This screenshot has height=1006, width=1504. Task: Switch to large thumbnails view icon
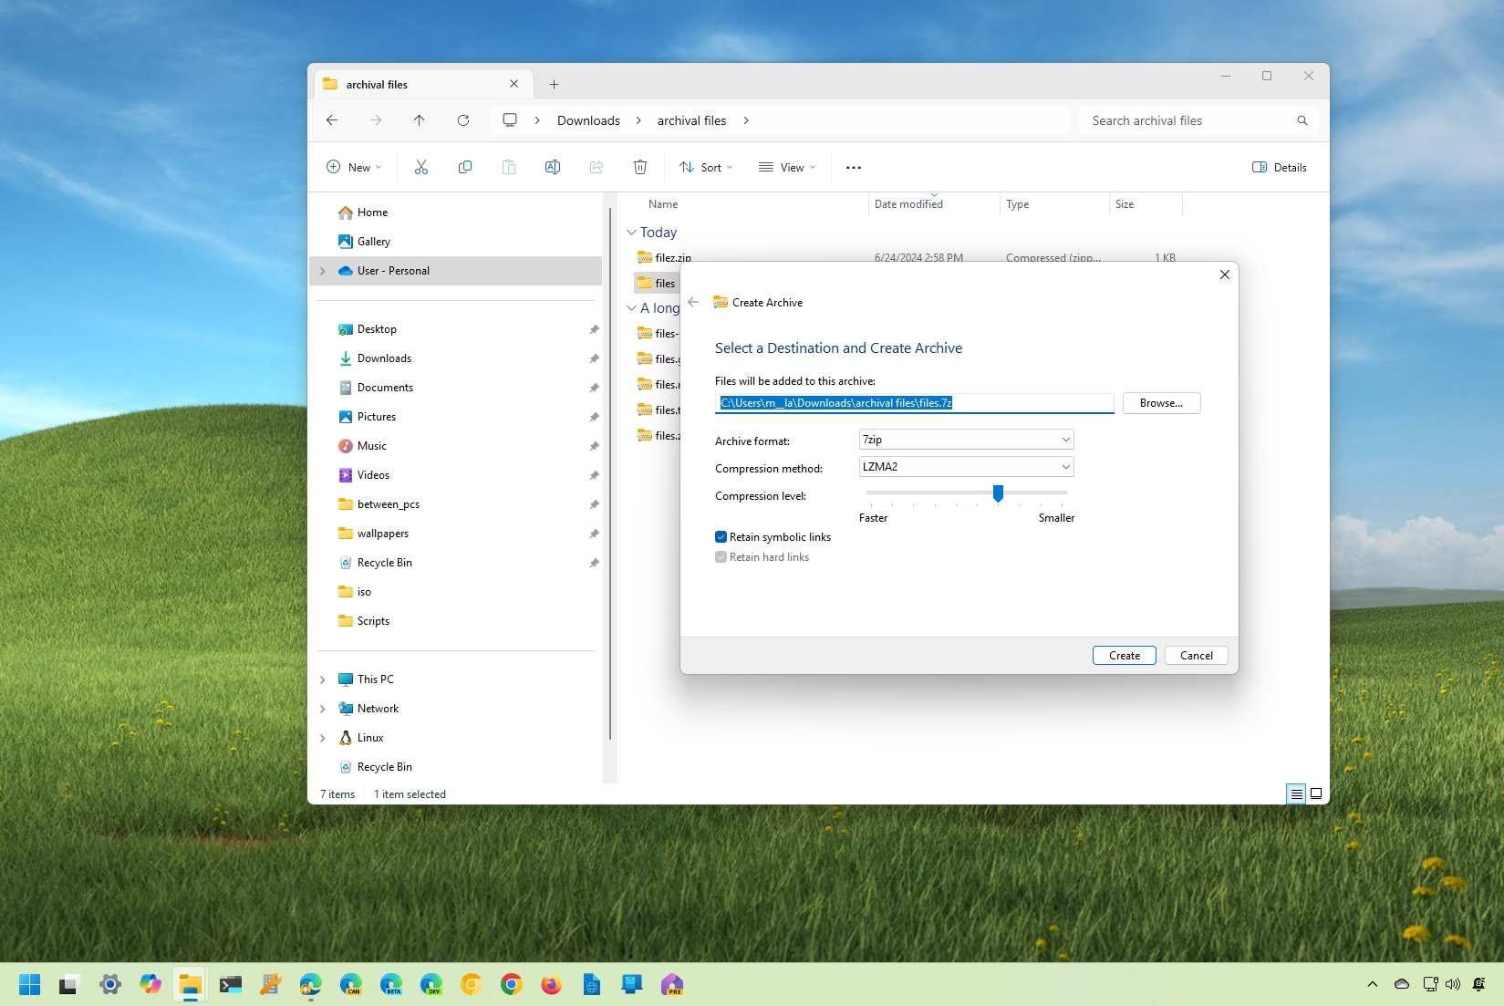coord(1316,793)
